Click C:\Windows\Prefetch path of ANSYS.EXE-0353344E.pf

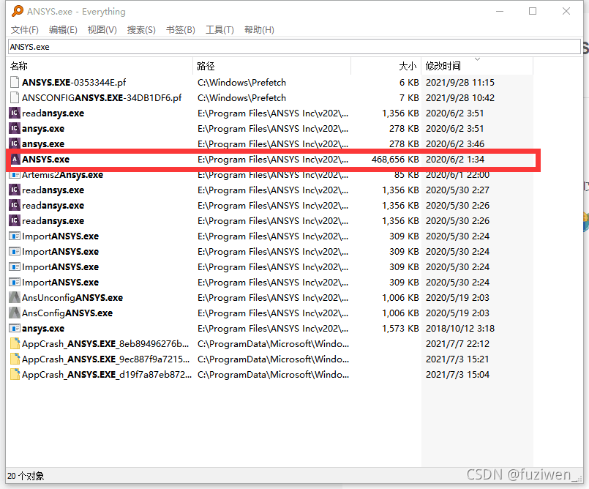(x=241, y=82)
